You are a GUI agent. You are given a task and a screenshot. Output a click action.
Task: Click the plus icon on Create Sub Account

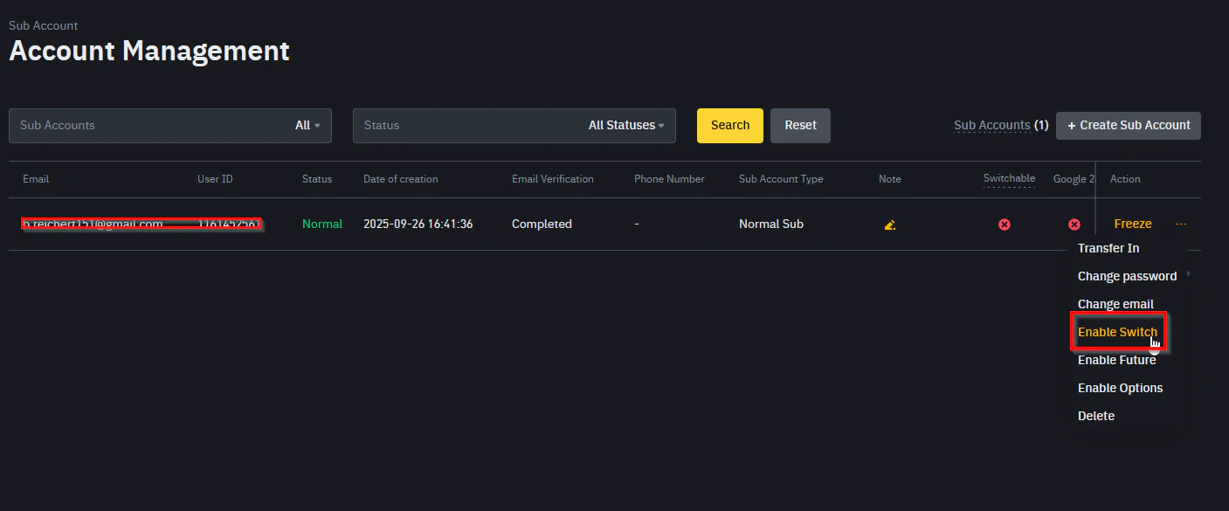[x=1071, y=125]
